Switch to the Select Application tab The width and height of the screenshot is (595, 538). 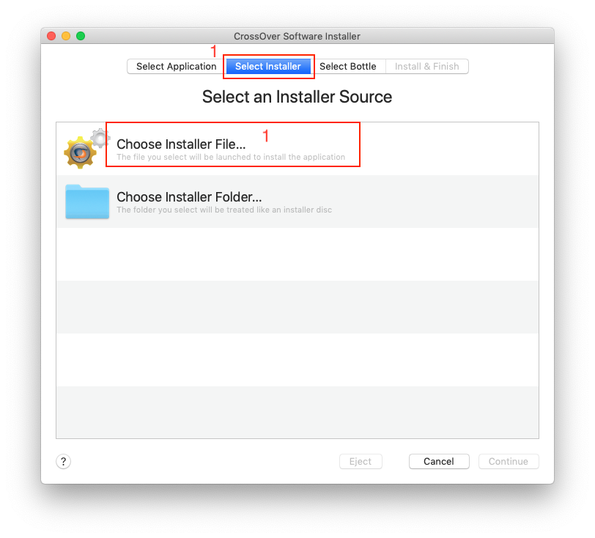(x=176, y=67)
